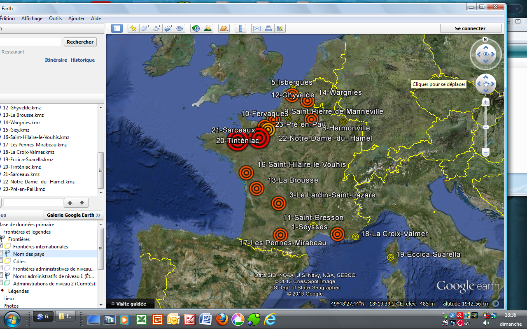Open Word from the taskbar
Viewport: 527px width, 329px height.
tap(205, 319)
